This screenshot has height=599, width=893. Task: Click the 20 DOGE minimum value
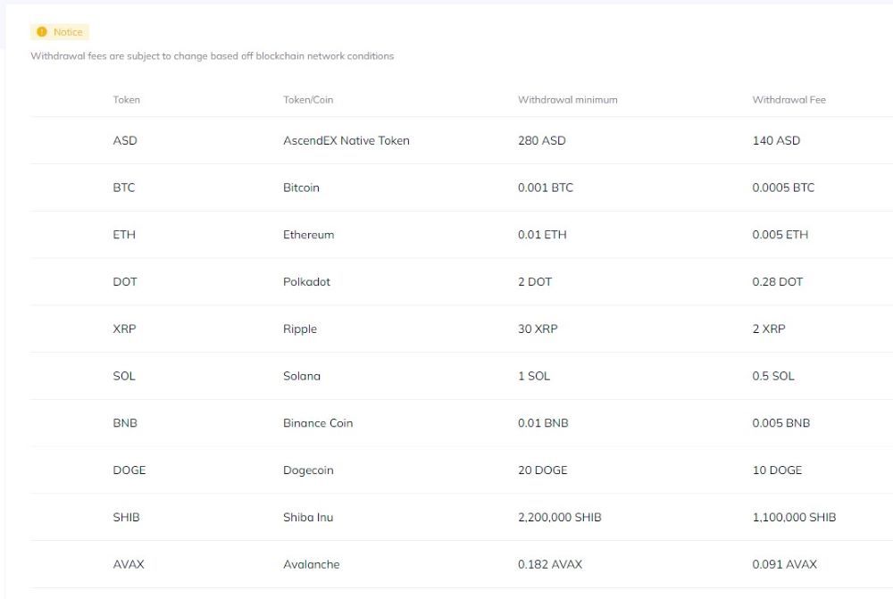542,470
